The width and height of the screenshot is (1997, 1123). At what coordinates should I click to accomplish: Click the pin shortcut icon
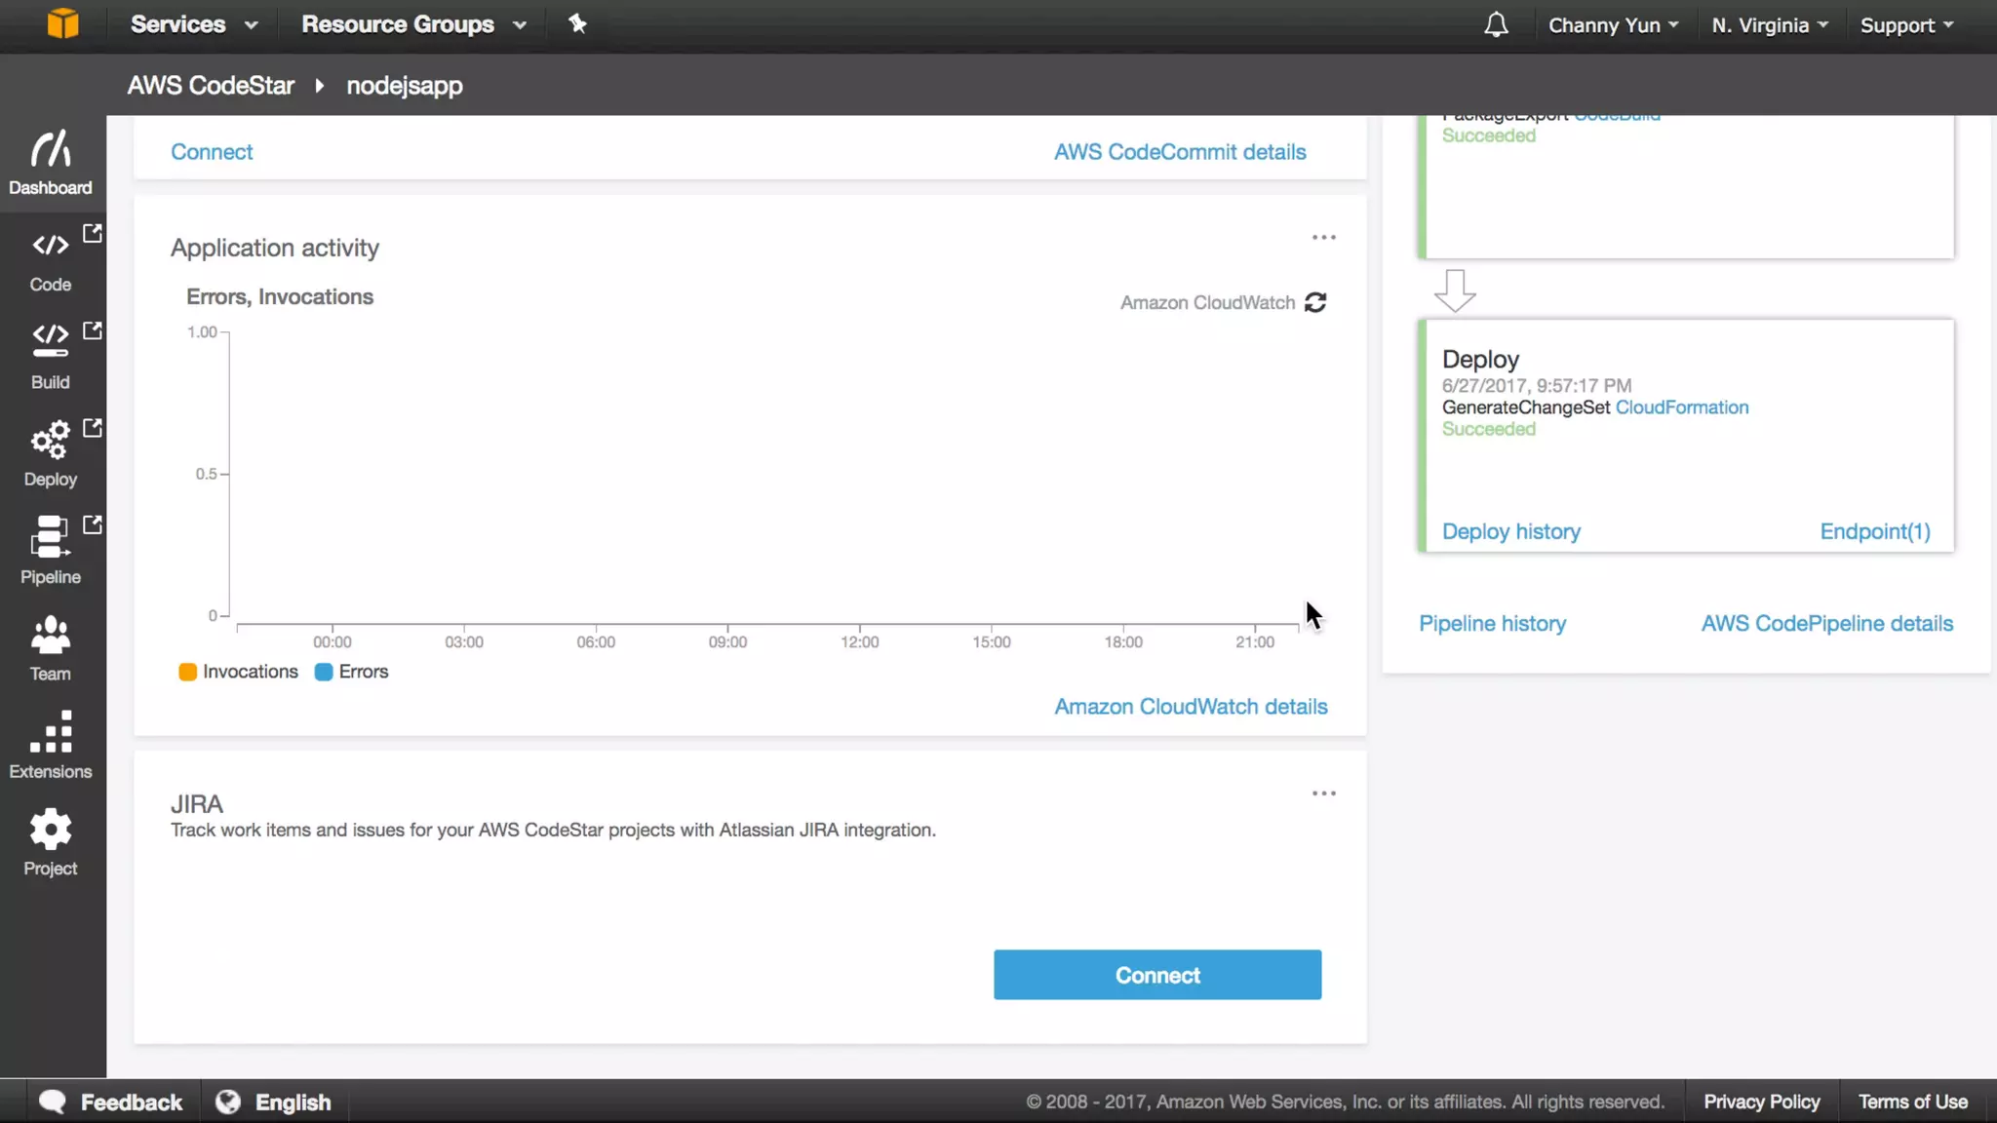pos(577,24)
